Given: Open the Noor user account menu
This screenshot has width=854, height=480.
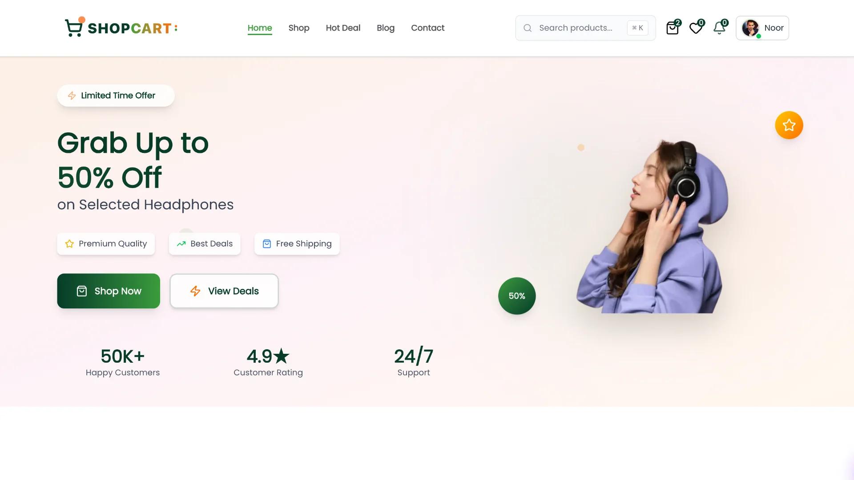Looking at the screenshot, I should pos(762,28).
